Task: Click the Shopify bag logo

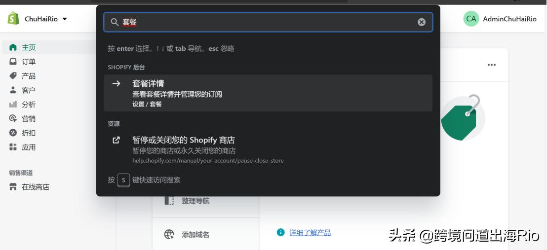Action: coord(14,18)
